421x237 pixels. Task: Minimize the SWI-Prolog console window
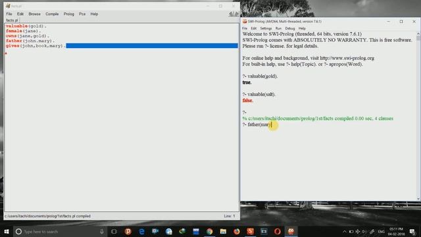pyautogui.click(x=388, y=22)
